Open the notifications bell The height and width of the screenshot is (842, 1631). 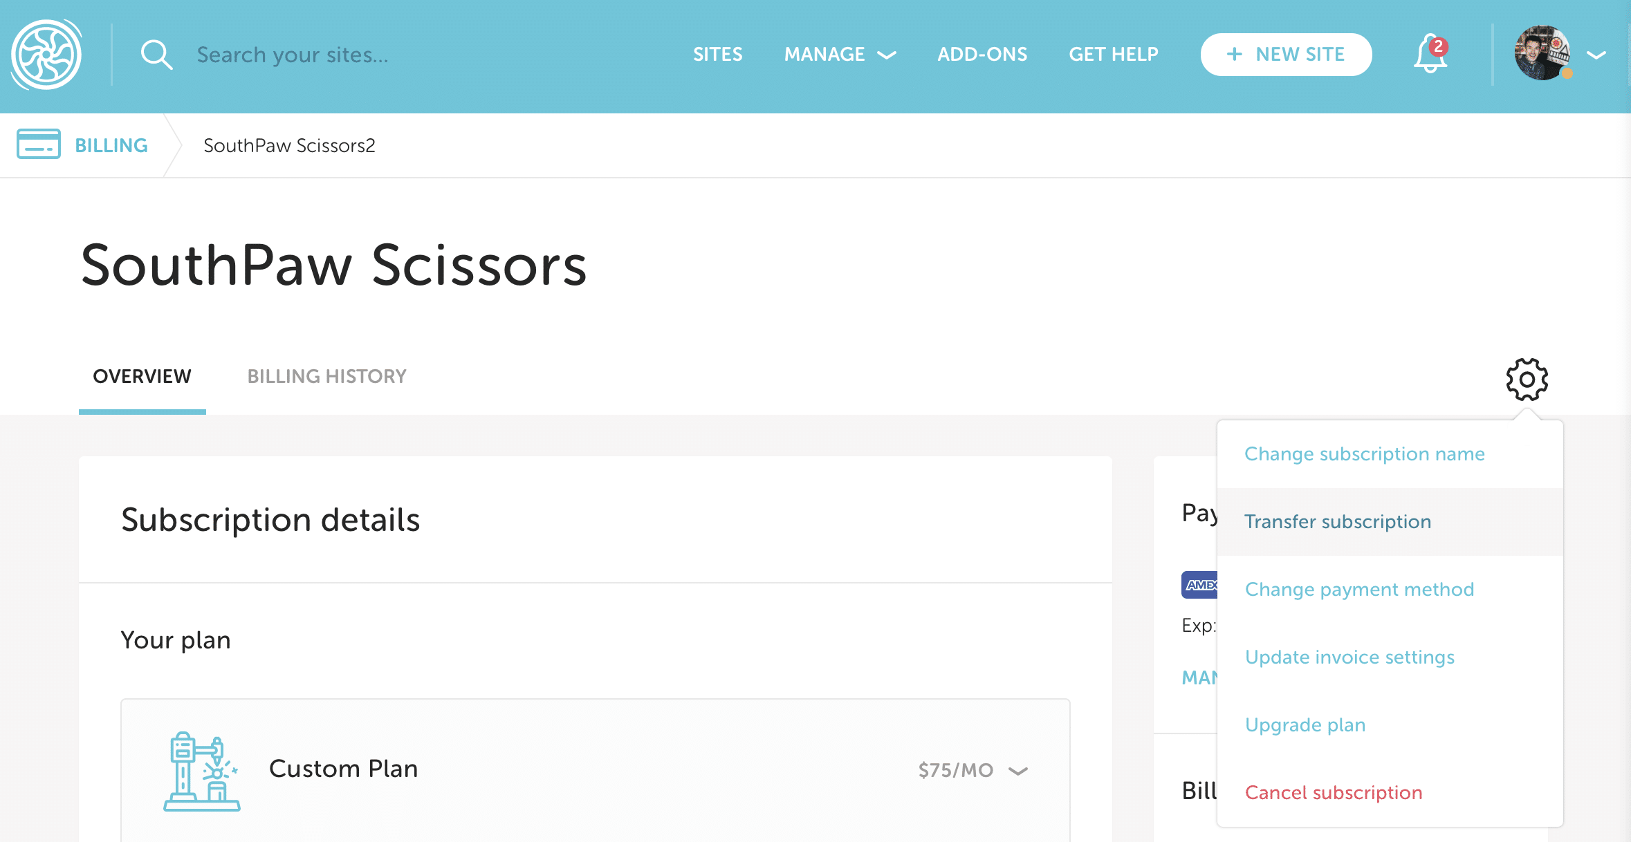click(1430, 55)
